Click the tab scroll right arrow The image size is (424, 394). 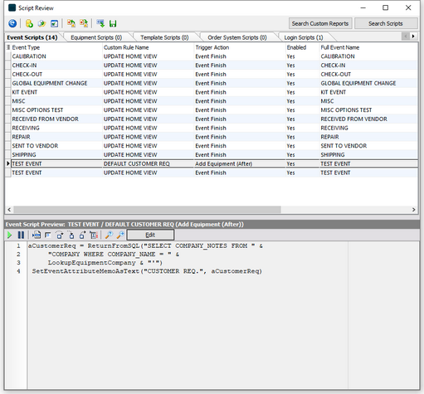[x=413, y=36]
